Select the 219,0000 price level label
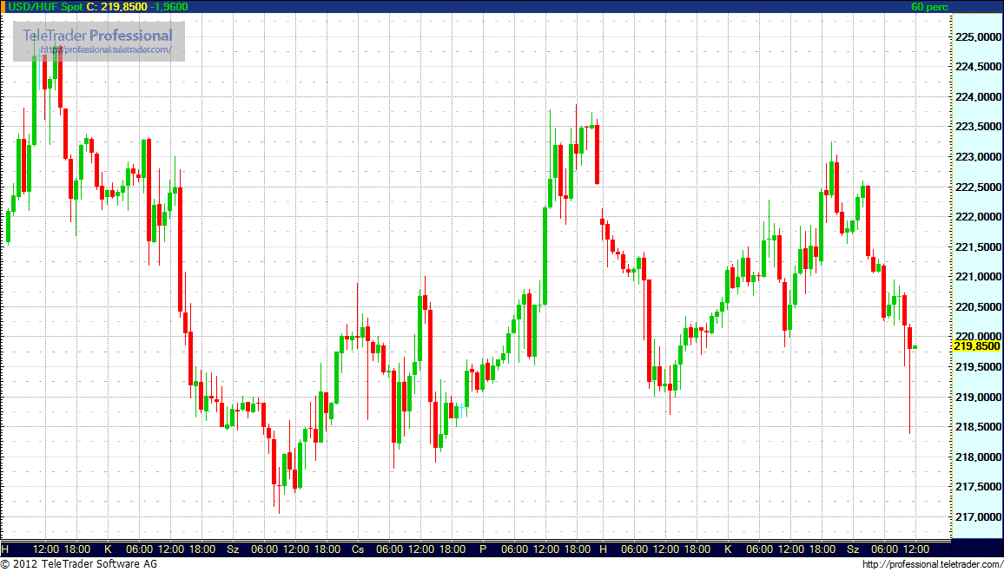The image size is (1004, 572). (x=978, y=398)
